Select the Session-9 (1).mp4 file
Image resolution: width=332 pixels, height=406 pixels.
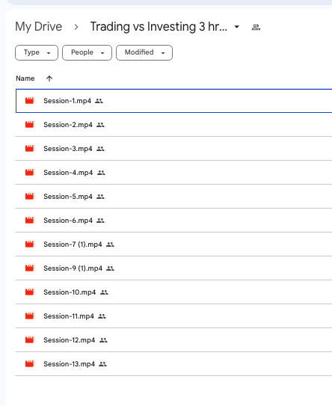point(173,268)
